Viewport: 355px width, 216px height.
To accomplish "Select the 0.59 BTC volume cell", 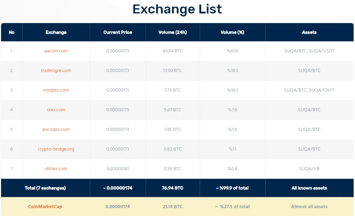I will [173, 169].
